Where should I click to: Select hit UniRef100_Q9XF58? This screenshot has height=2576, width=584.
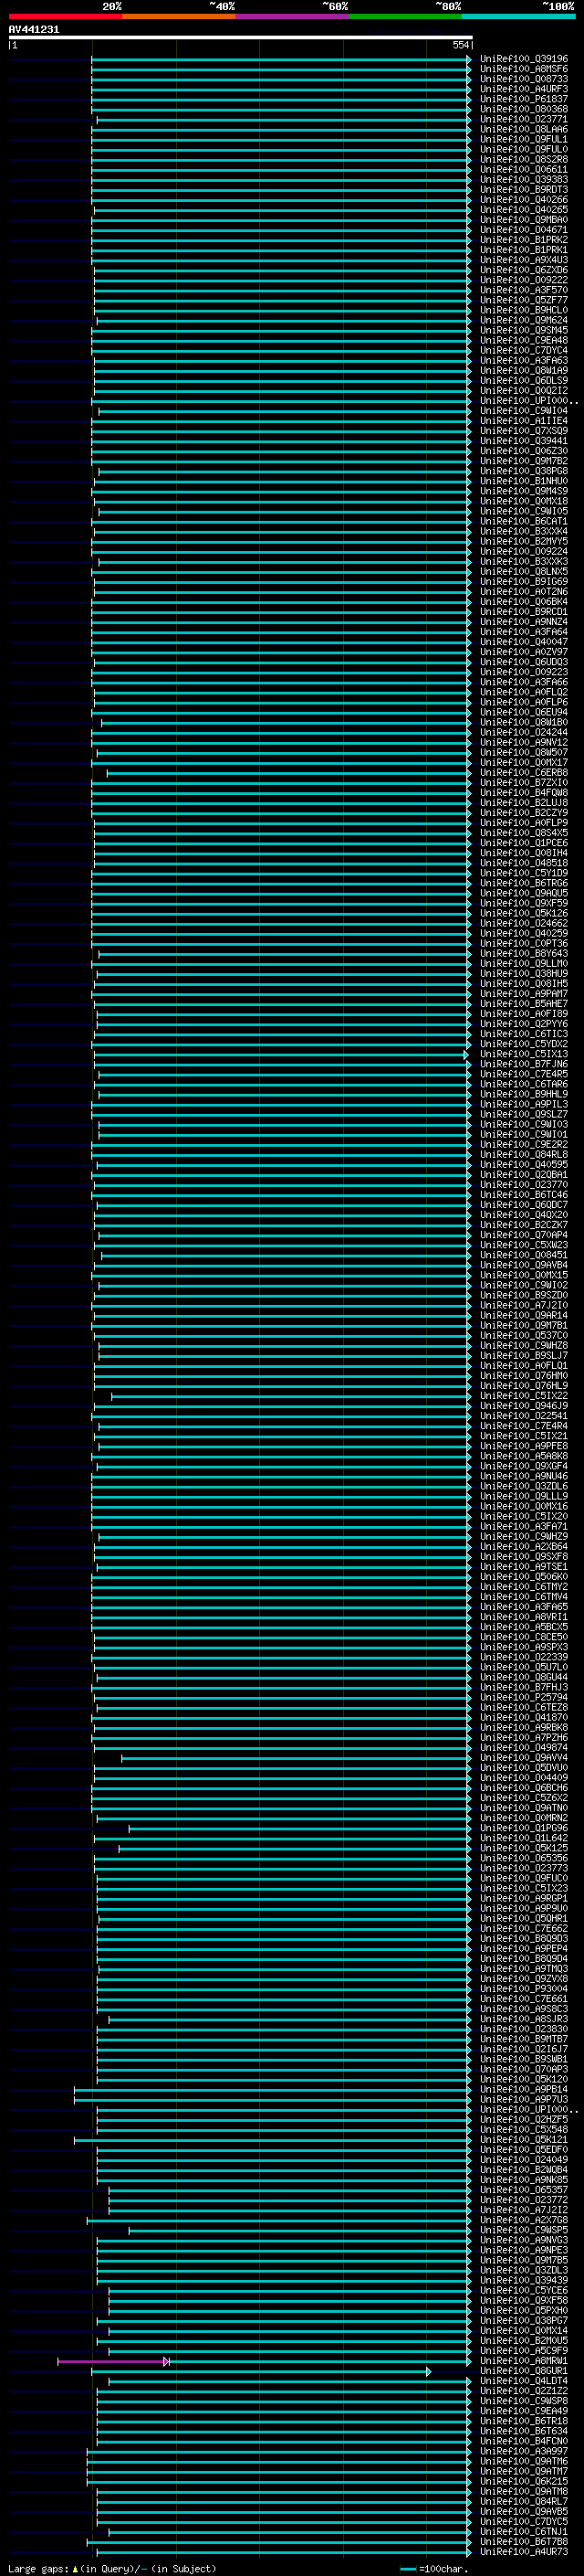click(x=524, y=2300)
